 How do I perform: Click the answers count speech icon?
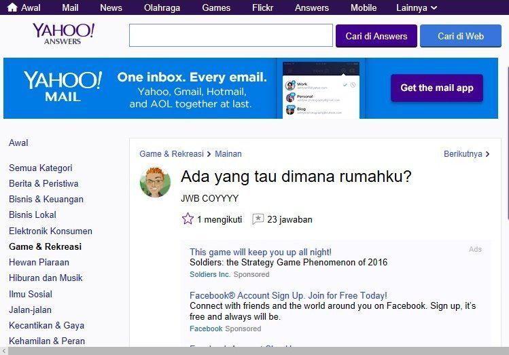258,219
